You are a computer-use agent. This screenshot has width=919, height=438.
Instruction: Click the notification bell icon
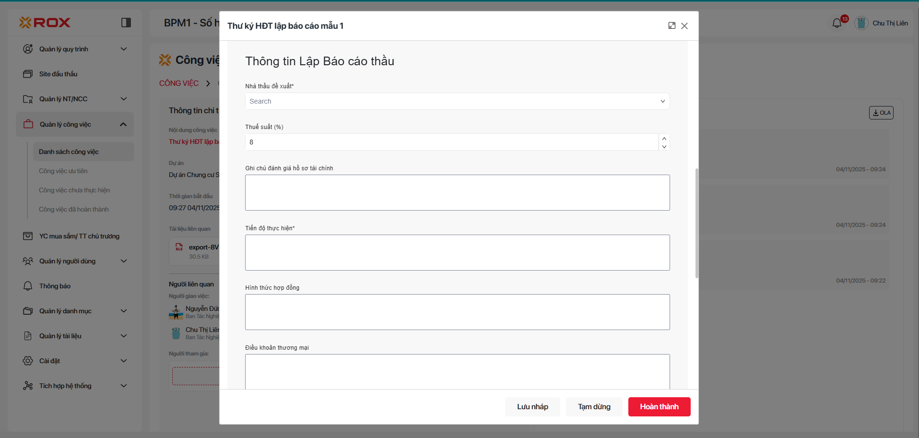tap(837, 23)
